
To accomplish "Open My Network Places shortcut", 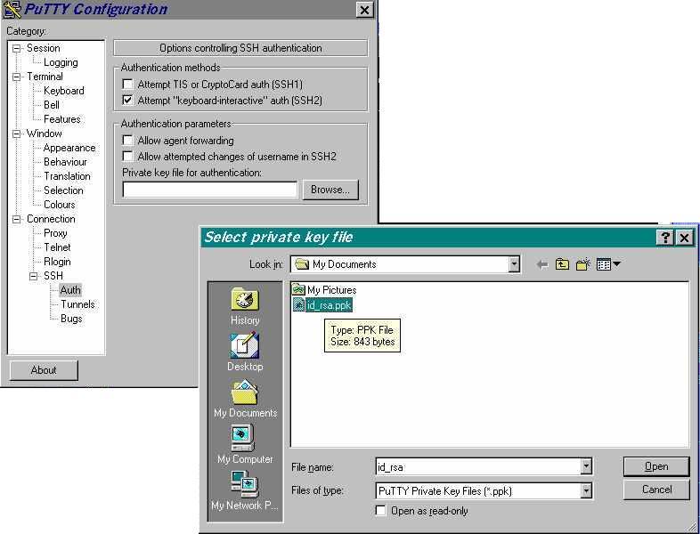I will pyautogui.click(x=245, y=490).
